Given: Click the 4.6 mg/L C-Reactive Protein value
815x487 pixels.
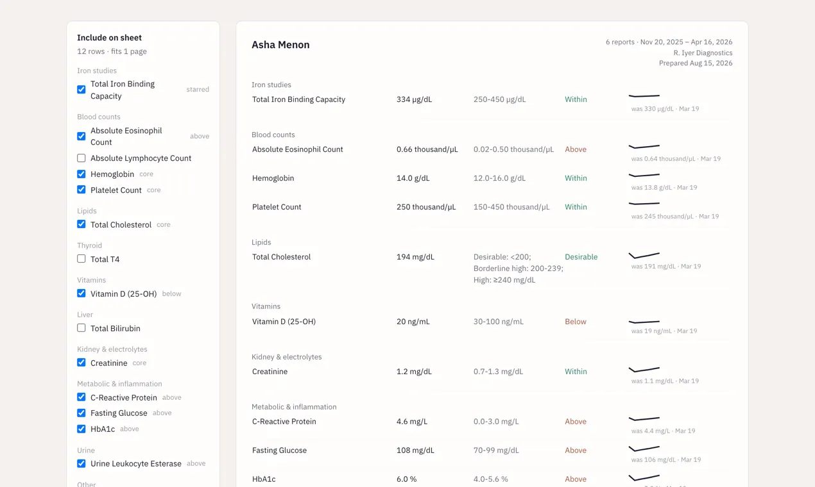Looking at the screenshot, I should [412, 422].
